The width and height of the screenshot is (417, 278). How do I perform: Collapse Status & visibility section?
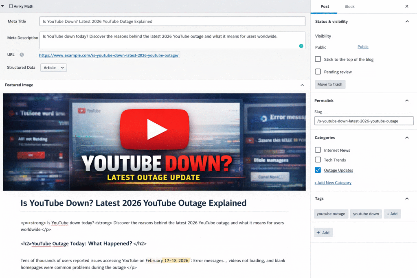[x=407, y=22]
